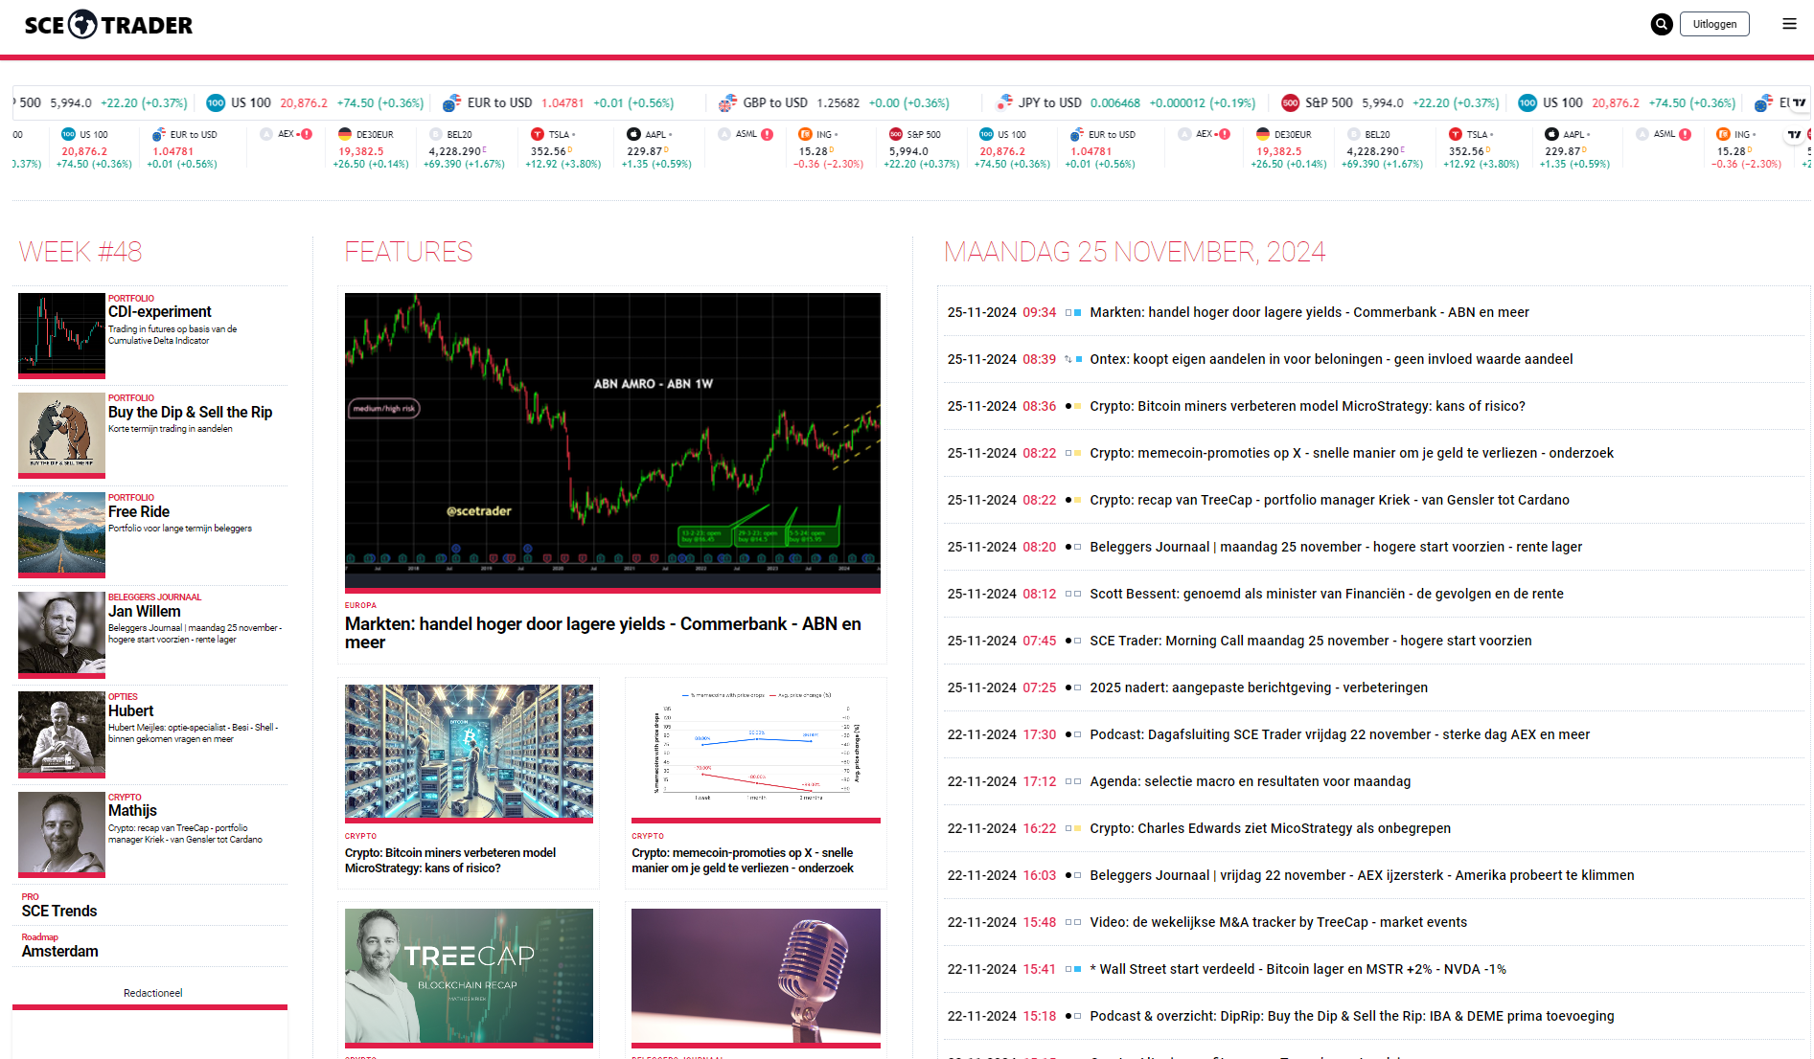
Task: Open the Mathijs crypto column link
Action: tap(132, 810)
